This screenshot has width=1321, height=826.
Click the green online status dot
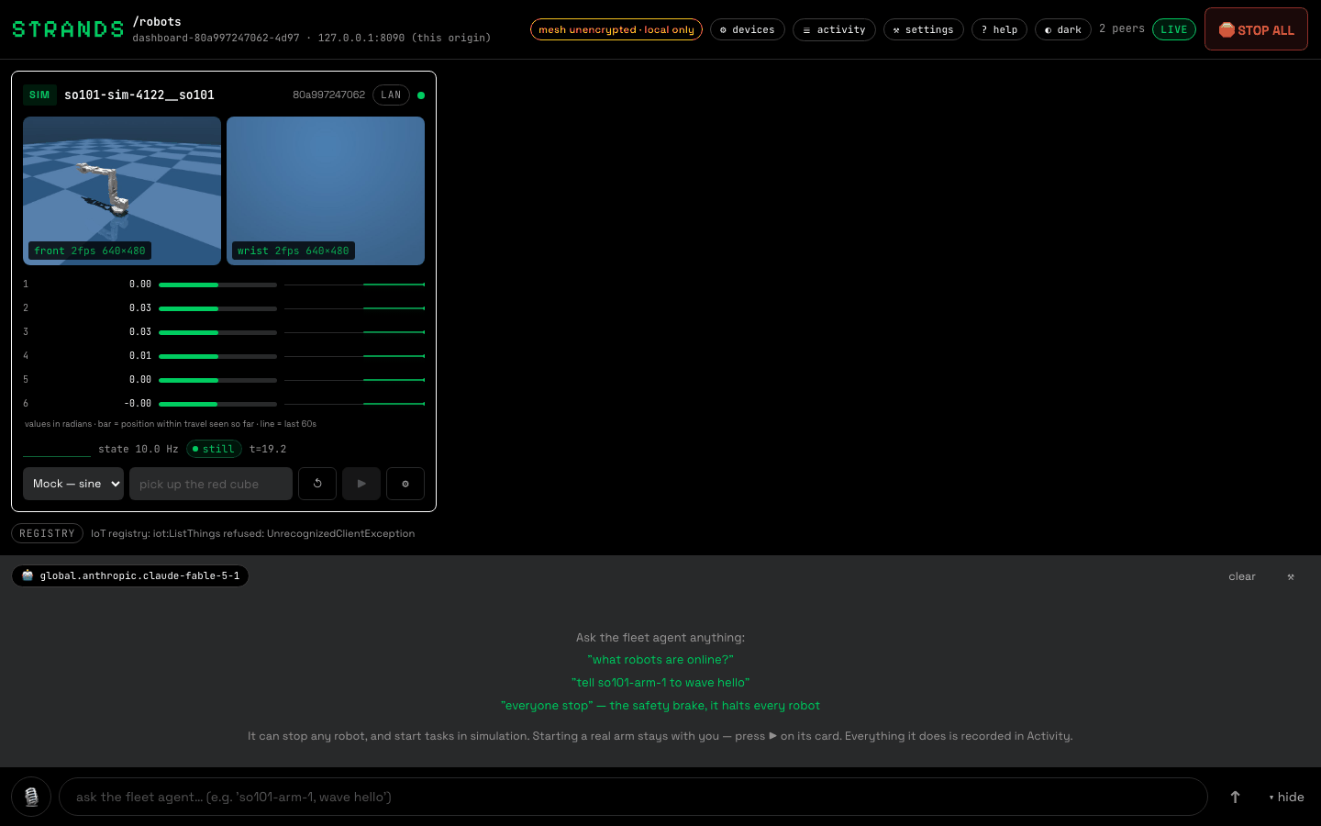tap(421, 95)
